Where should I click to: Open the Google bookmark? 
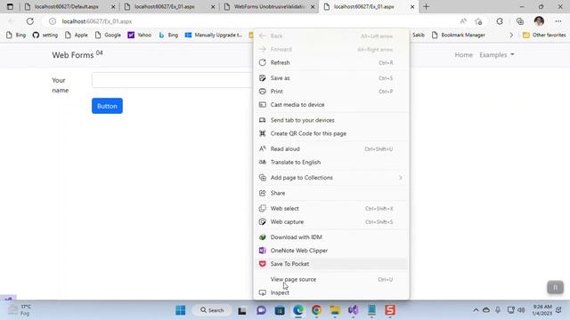[x=108, y=36]
